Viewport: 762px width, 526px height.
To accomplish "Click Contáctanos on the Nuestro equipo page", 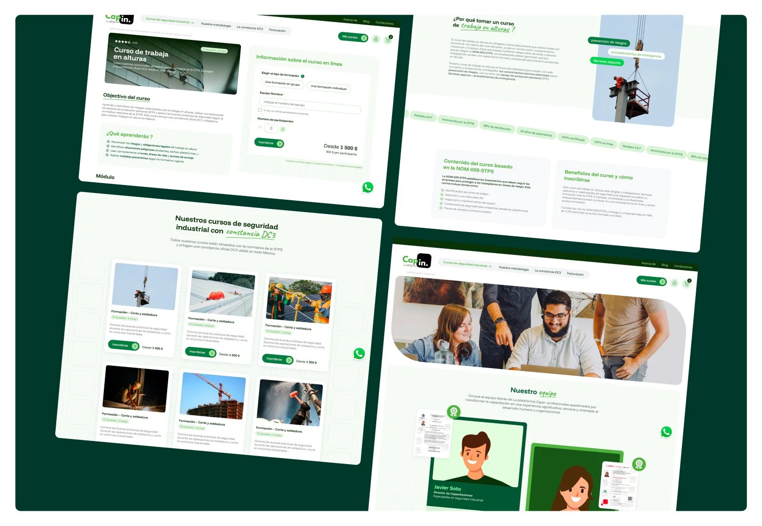I will [683, 267].
